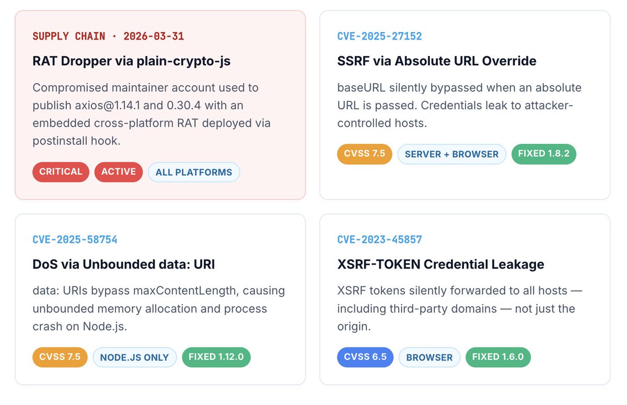Select the BROWSER platform tag

(429, 357)
